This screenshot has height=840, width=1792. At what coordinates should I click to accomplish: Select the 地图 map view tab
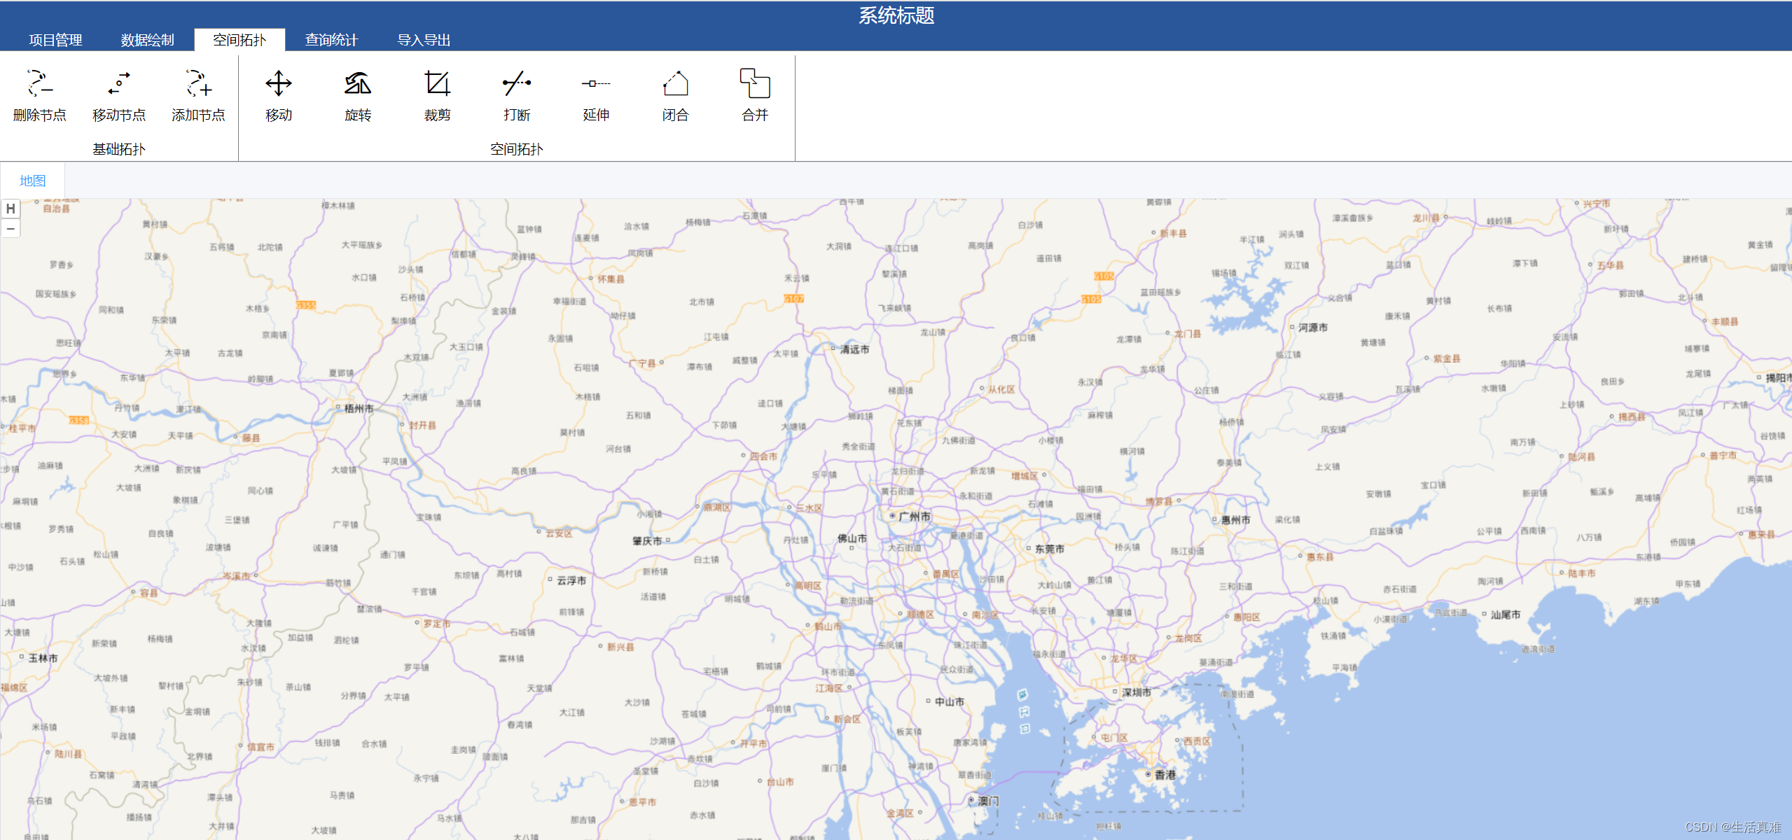(32, 181)
